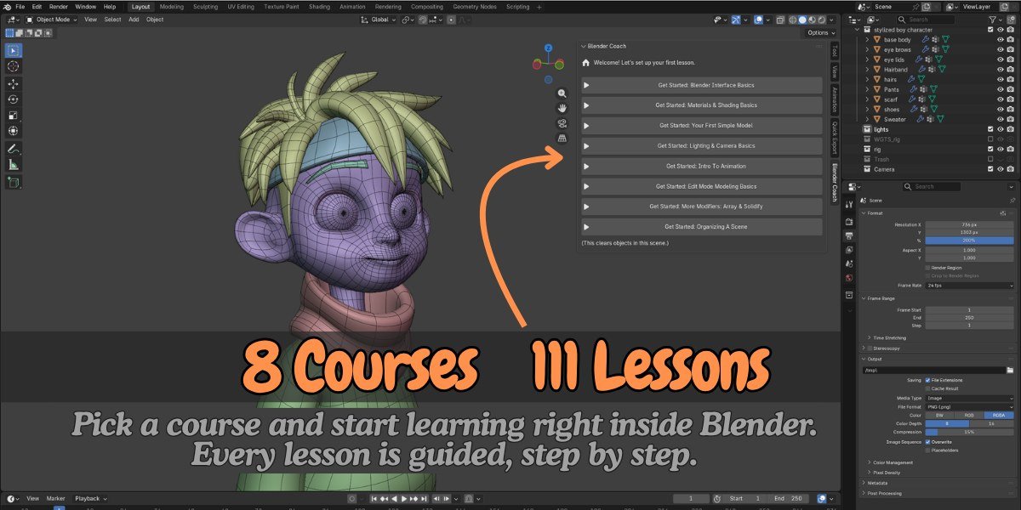
Task: Expand the Hairband tree item
Action: [867, 70]
